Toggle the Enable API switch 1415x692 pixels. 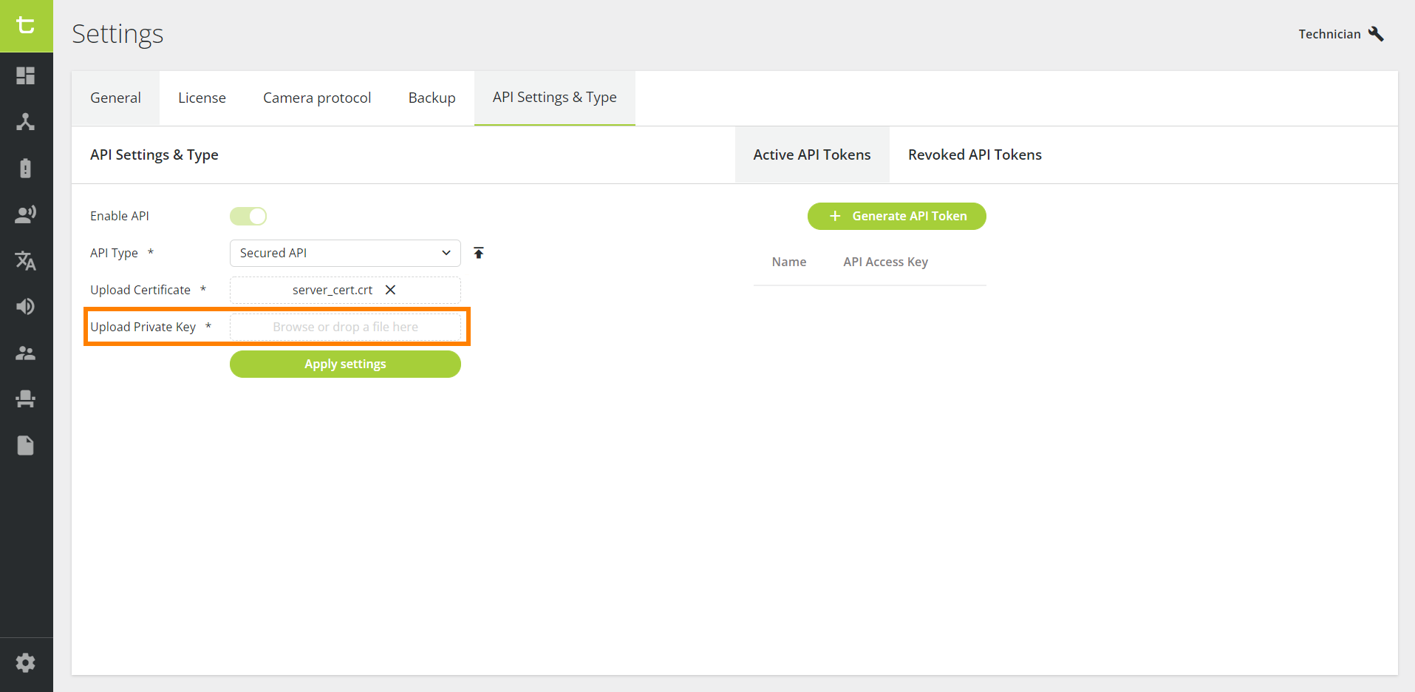tap(248, 216)
